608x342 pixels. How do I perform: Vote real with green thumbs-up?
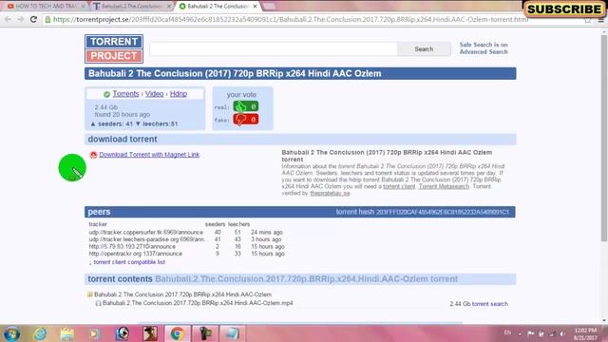click(246, 106)
